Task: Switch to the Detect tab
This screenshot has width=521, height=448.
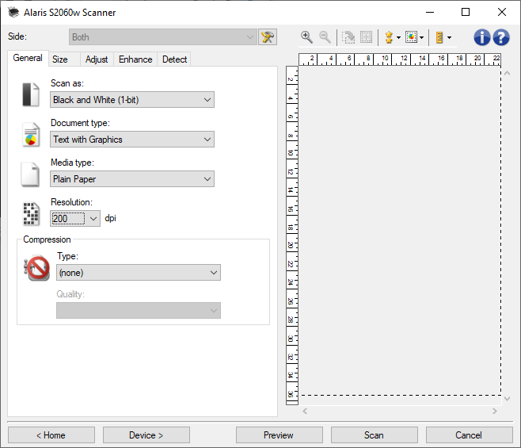Action: [174, 59]
